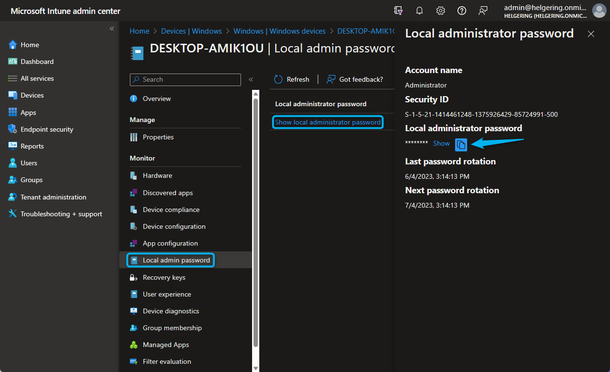Click the Security ID value text
Viewport: 610px width, 372px height.
click(482, 114)
